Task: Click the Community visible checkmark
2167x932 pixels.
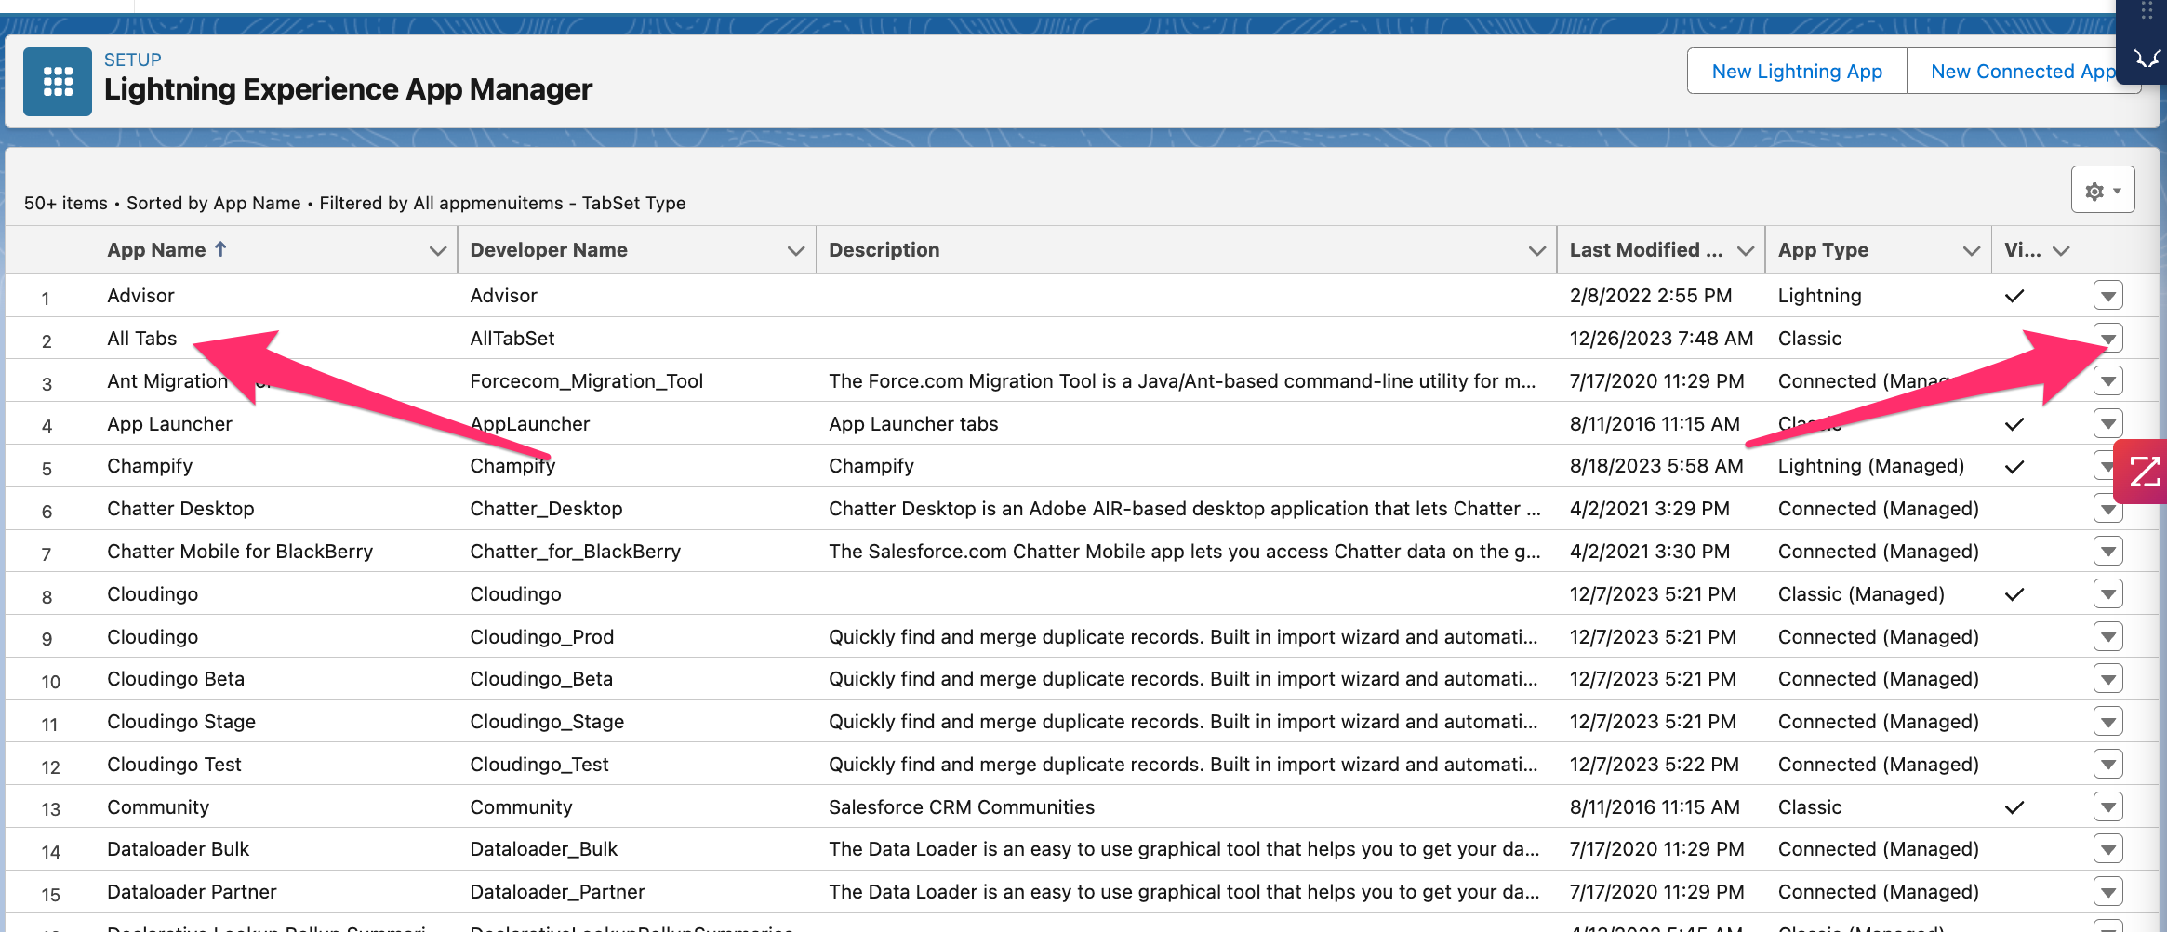Action: (x=2014, y=807)
